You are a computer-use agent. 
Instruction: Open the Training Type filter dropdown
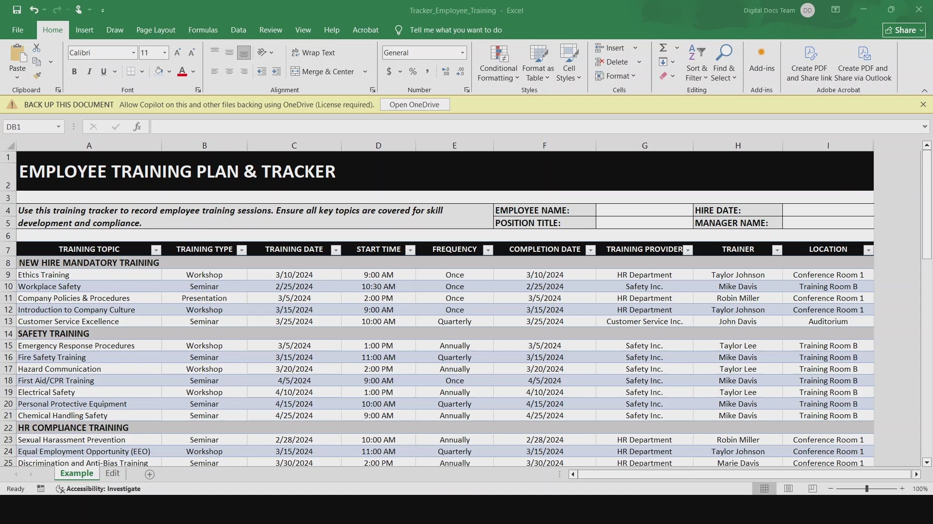click(242, 250)
